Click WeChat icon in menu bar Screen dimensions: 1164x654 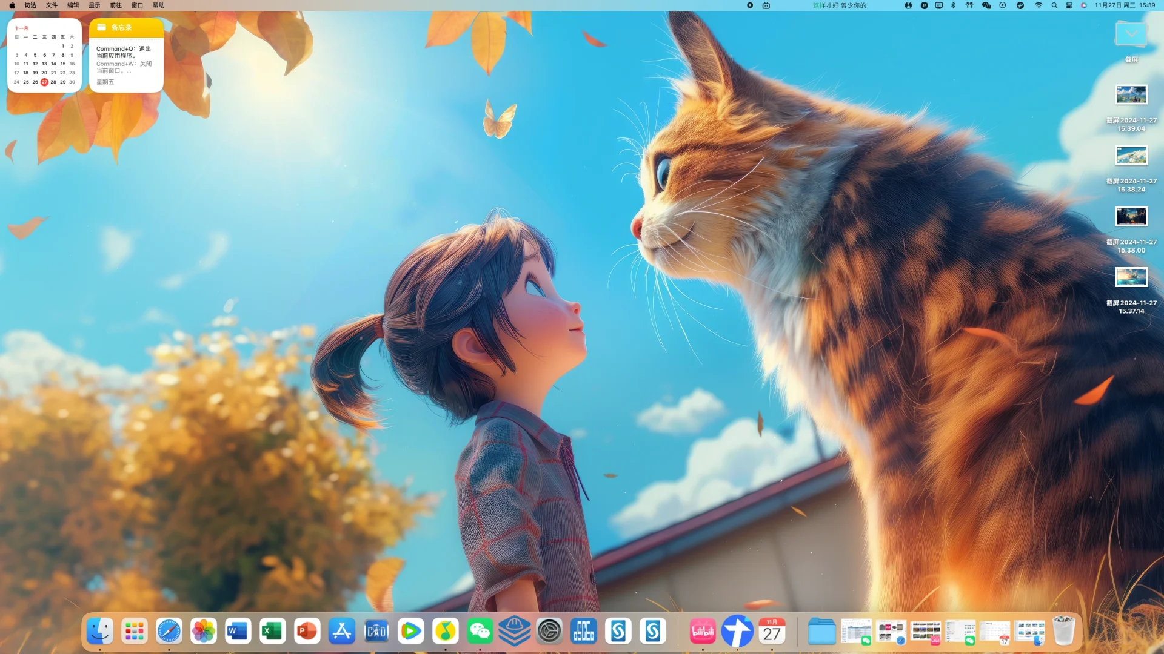(986, 5)
